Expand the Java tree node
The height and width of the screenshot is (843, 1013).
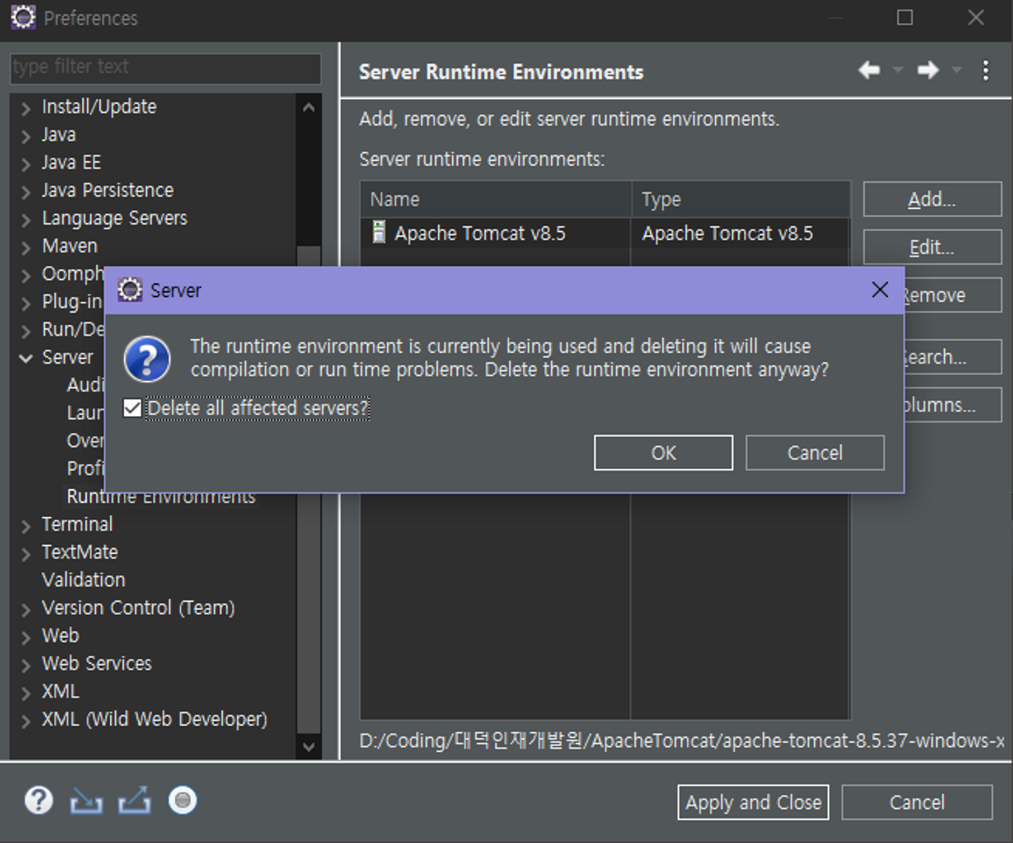click(26, 136)
